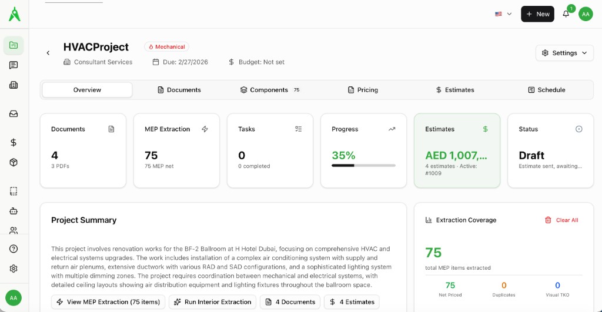Click the help question mark icon

click(x=14, y=249)
